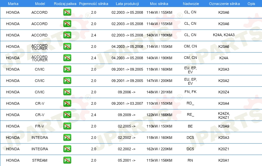Select the FR-V model cell

(x=40, y=126)
